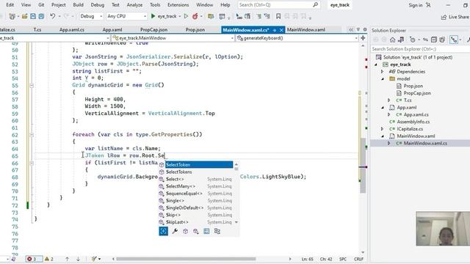Open the Git menu
Screen dimensions: 470x264
41,5
